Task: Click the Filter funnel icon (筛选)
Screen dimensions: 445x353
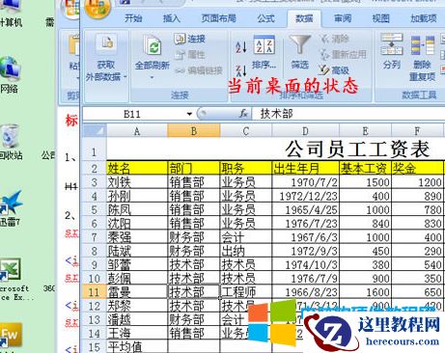Action: point(299,44)
